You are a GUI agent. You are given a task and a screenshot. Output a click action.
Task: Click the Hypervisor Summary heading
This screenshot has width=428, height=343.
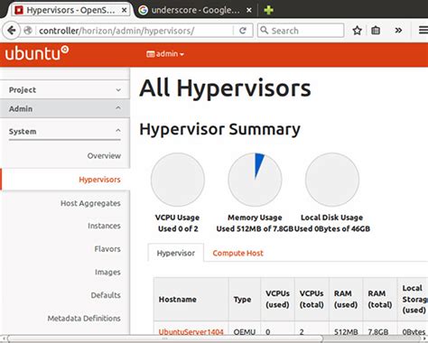(x=219, y=129)
